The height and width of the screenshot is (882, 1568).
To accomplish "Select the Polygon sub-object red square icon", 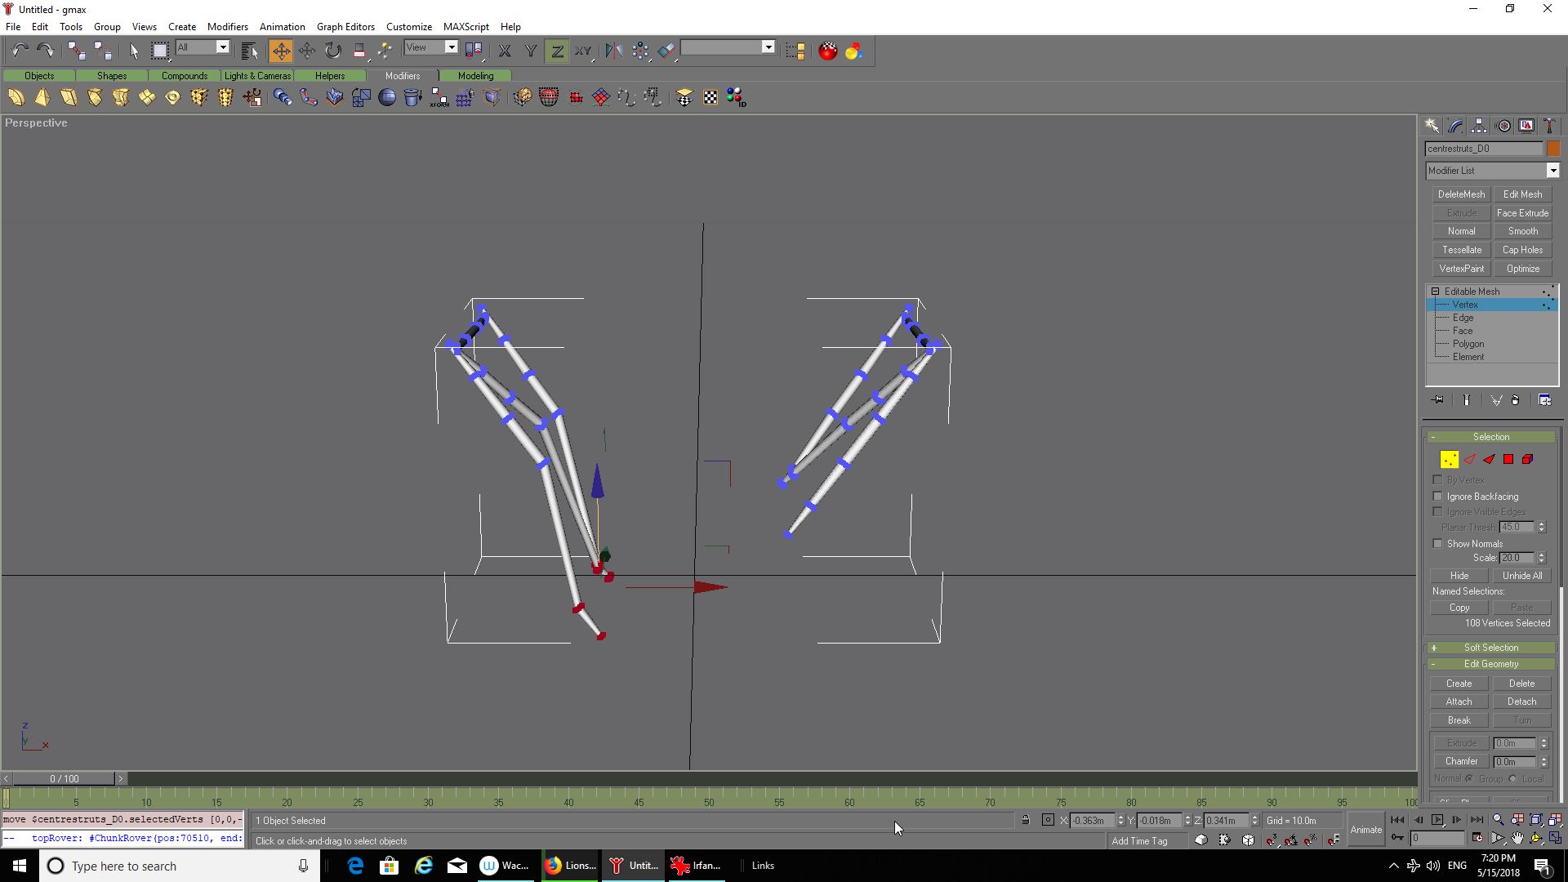I will 1508,459.
